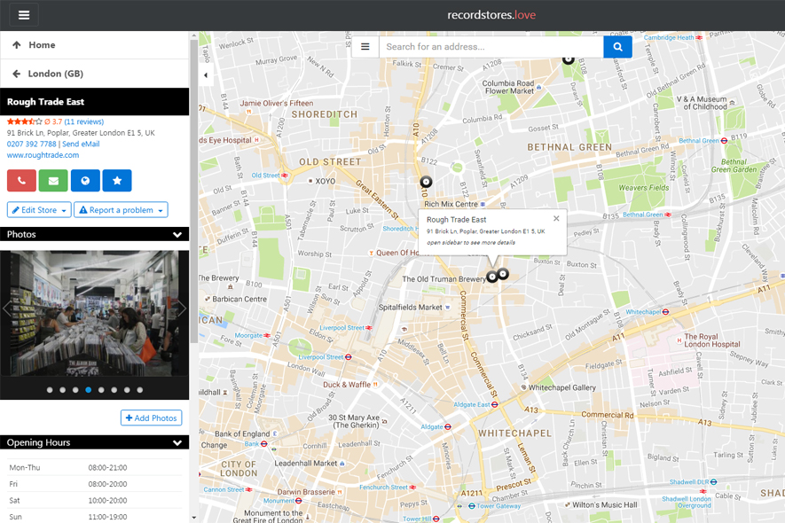Click left record marker at Truman Brewery
The height and width of the screenshot is (523, 785).
[492, 277]
